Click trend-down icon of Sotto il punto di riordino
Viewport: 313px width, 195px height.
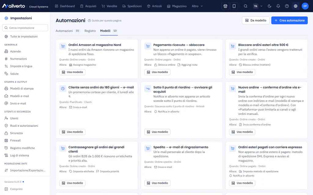(148, 89)
